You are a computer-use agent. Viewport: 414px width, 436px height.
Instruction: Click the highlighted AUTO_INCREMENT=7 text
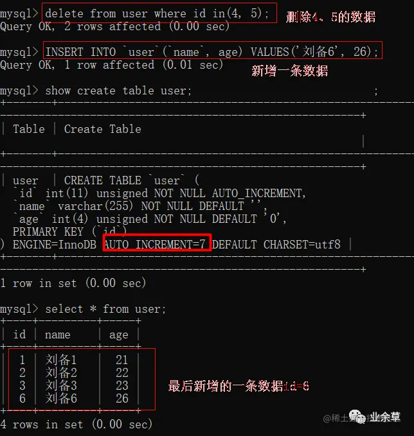(155, 245)
